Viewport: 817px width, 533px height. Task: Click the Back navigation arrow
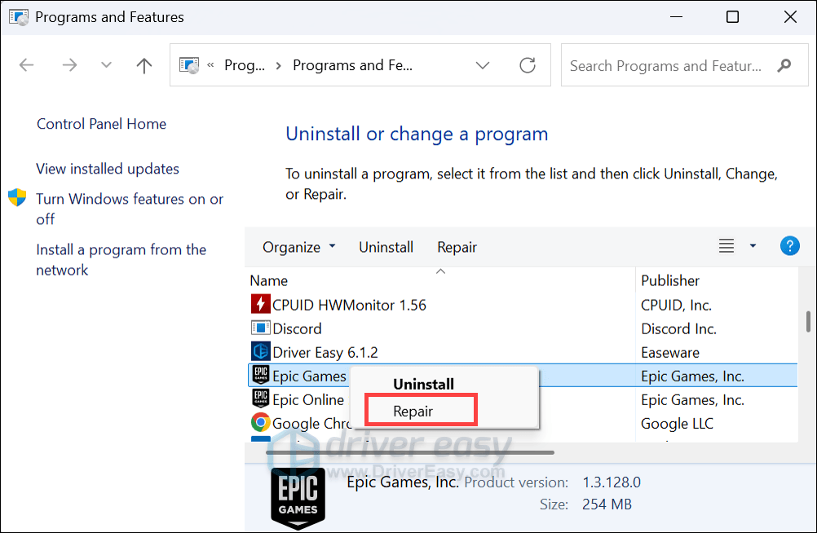point(26,66)
